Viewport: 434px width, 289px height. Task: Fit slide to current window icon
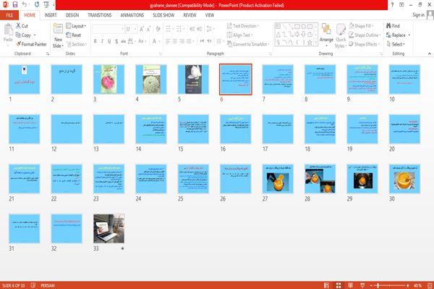(430, 285)
